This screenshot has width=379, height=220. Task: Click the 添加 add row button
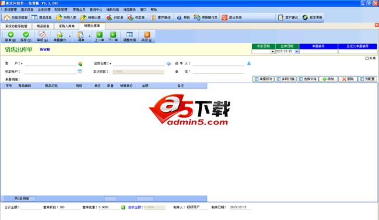tap(328, 79)
